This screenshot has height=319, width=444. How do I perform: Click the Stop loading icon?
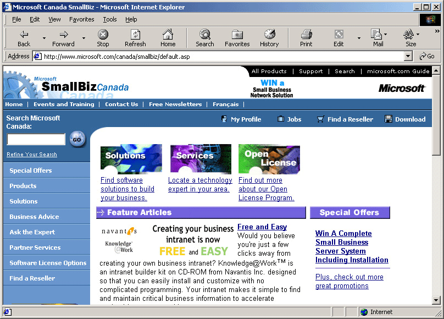coord(103,34)
